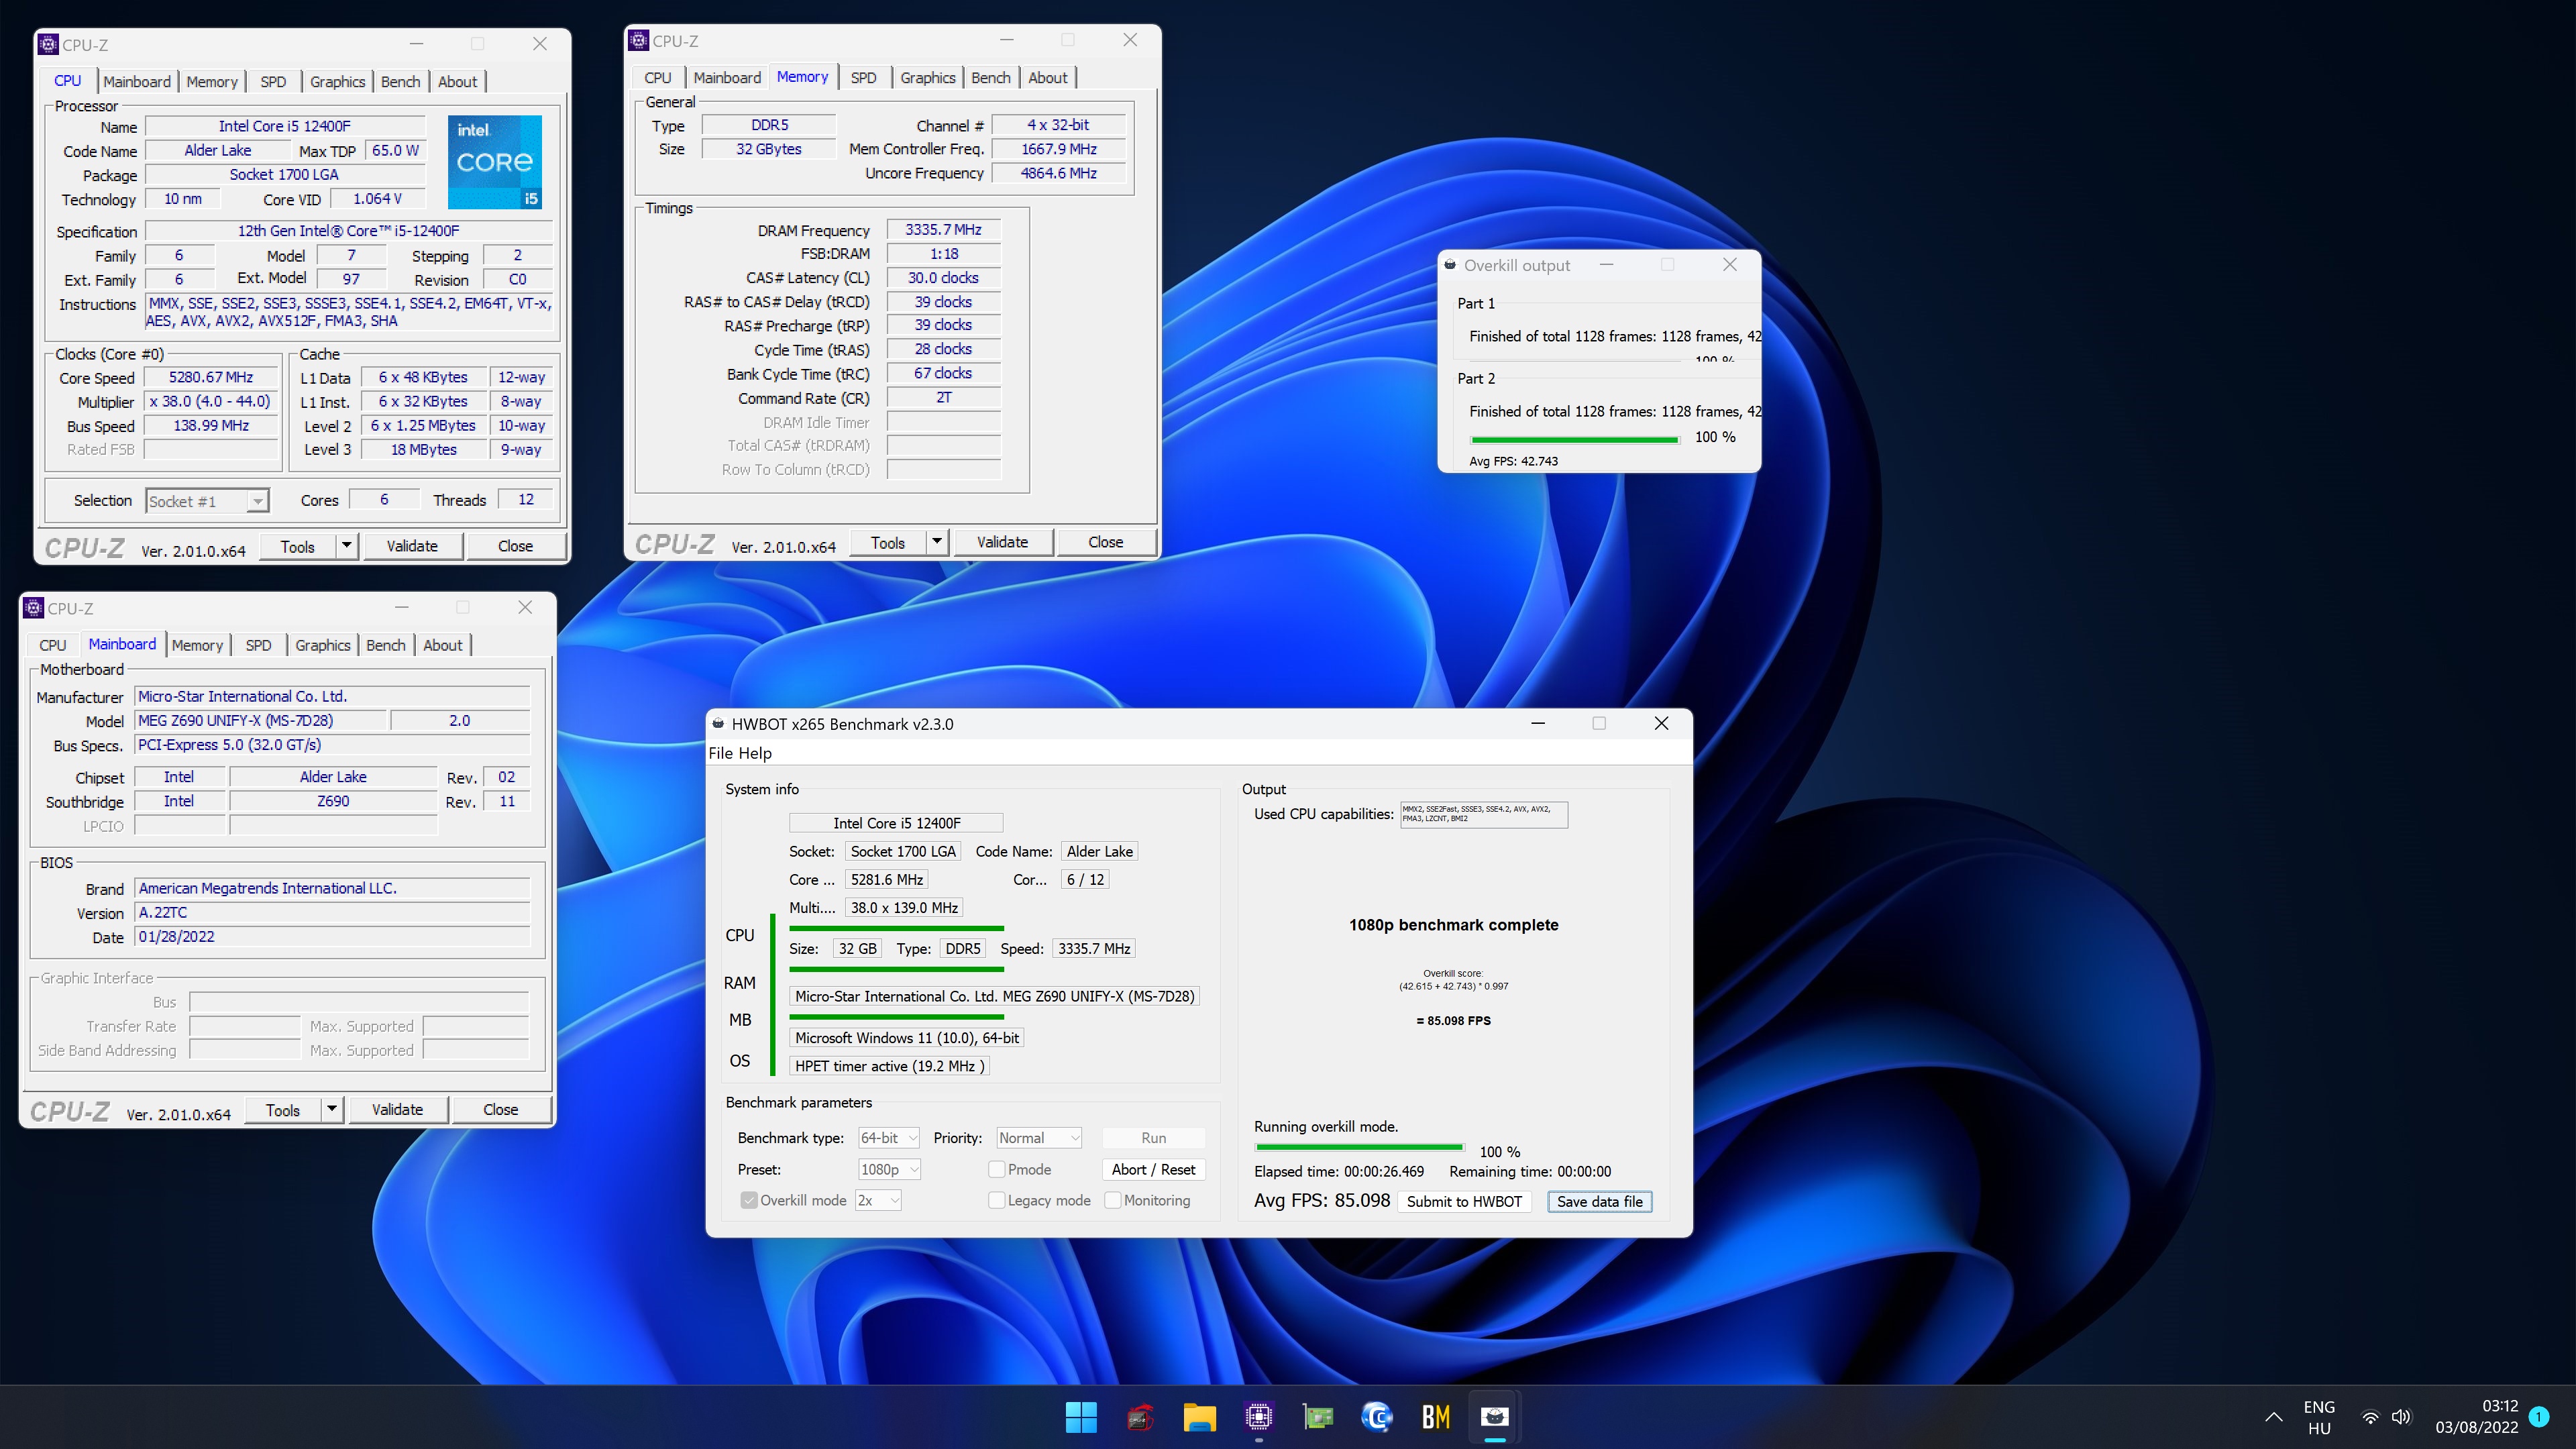Open MSI app icon in taskbar
The height and width of the screenshot is (1449, 2576).
point(1140,1416)
